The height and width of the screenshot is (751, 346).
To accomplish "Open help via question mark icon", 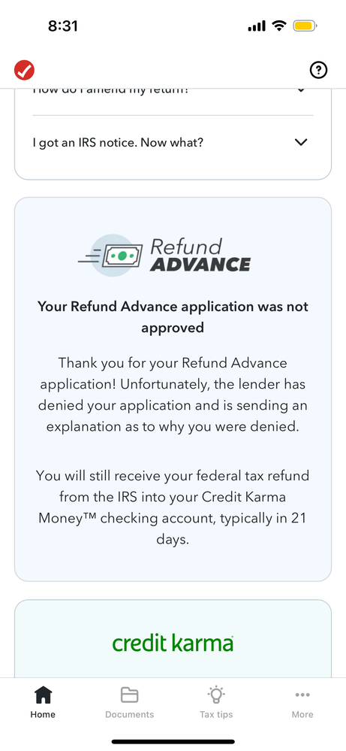I will tap(319, 71).
